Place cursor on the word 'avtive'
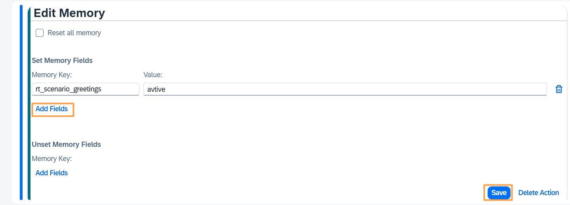The image size is (570, 205). pyautogui.click(x=156, y=89)
